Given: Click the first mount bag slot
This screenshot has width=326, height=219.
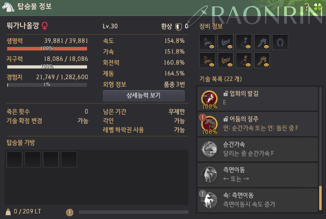Looking at the screenshot, I should coord(14,159).
